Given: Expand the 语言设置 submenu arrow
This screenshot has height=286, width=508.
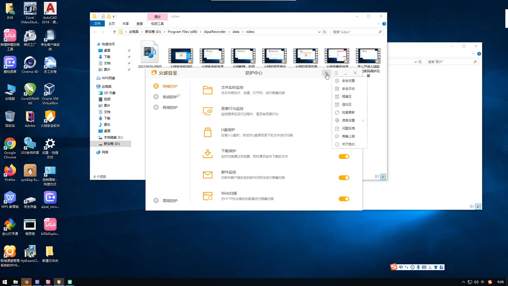Looking at the screenshot, I should pyautogui.click(x=363, y=120).
